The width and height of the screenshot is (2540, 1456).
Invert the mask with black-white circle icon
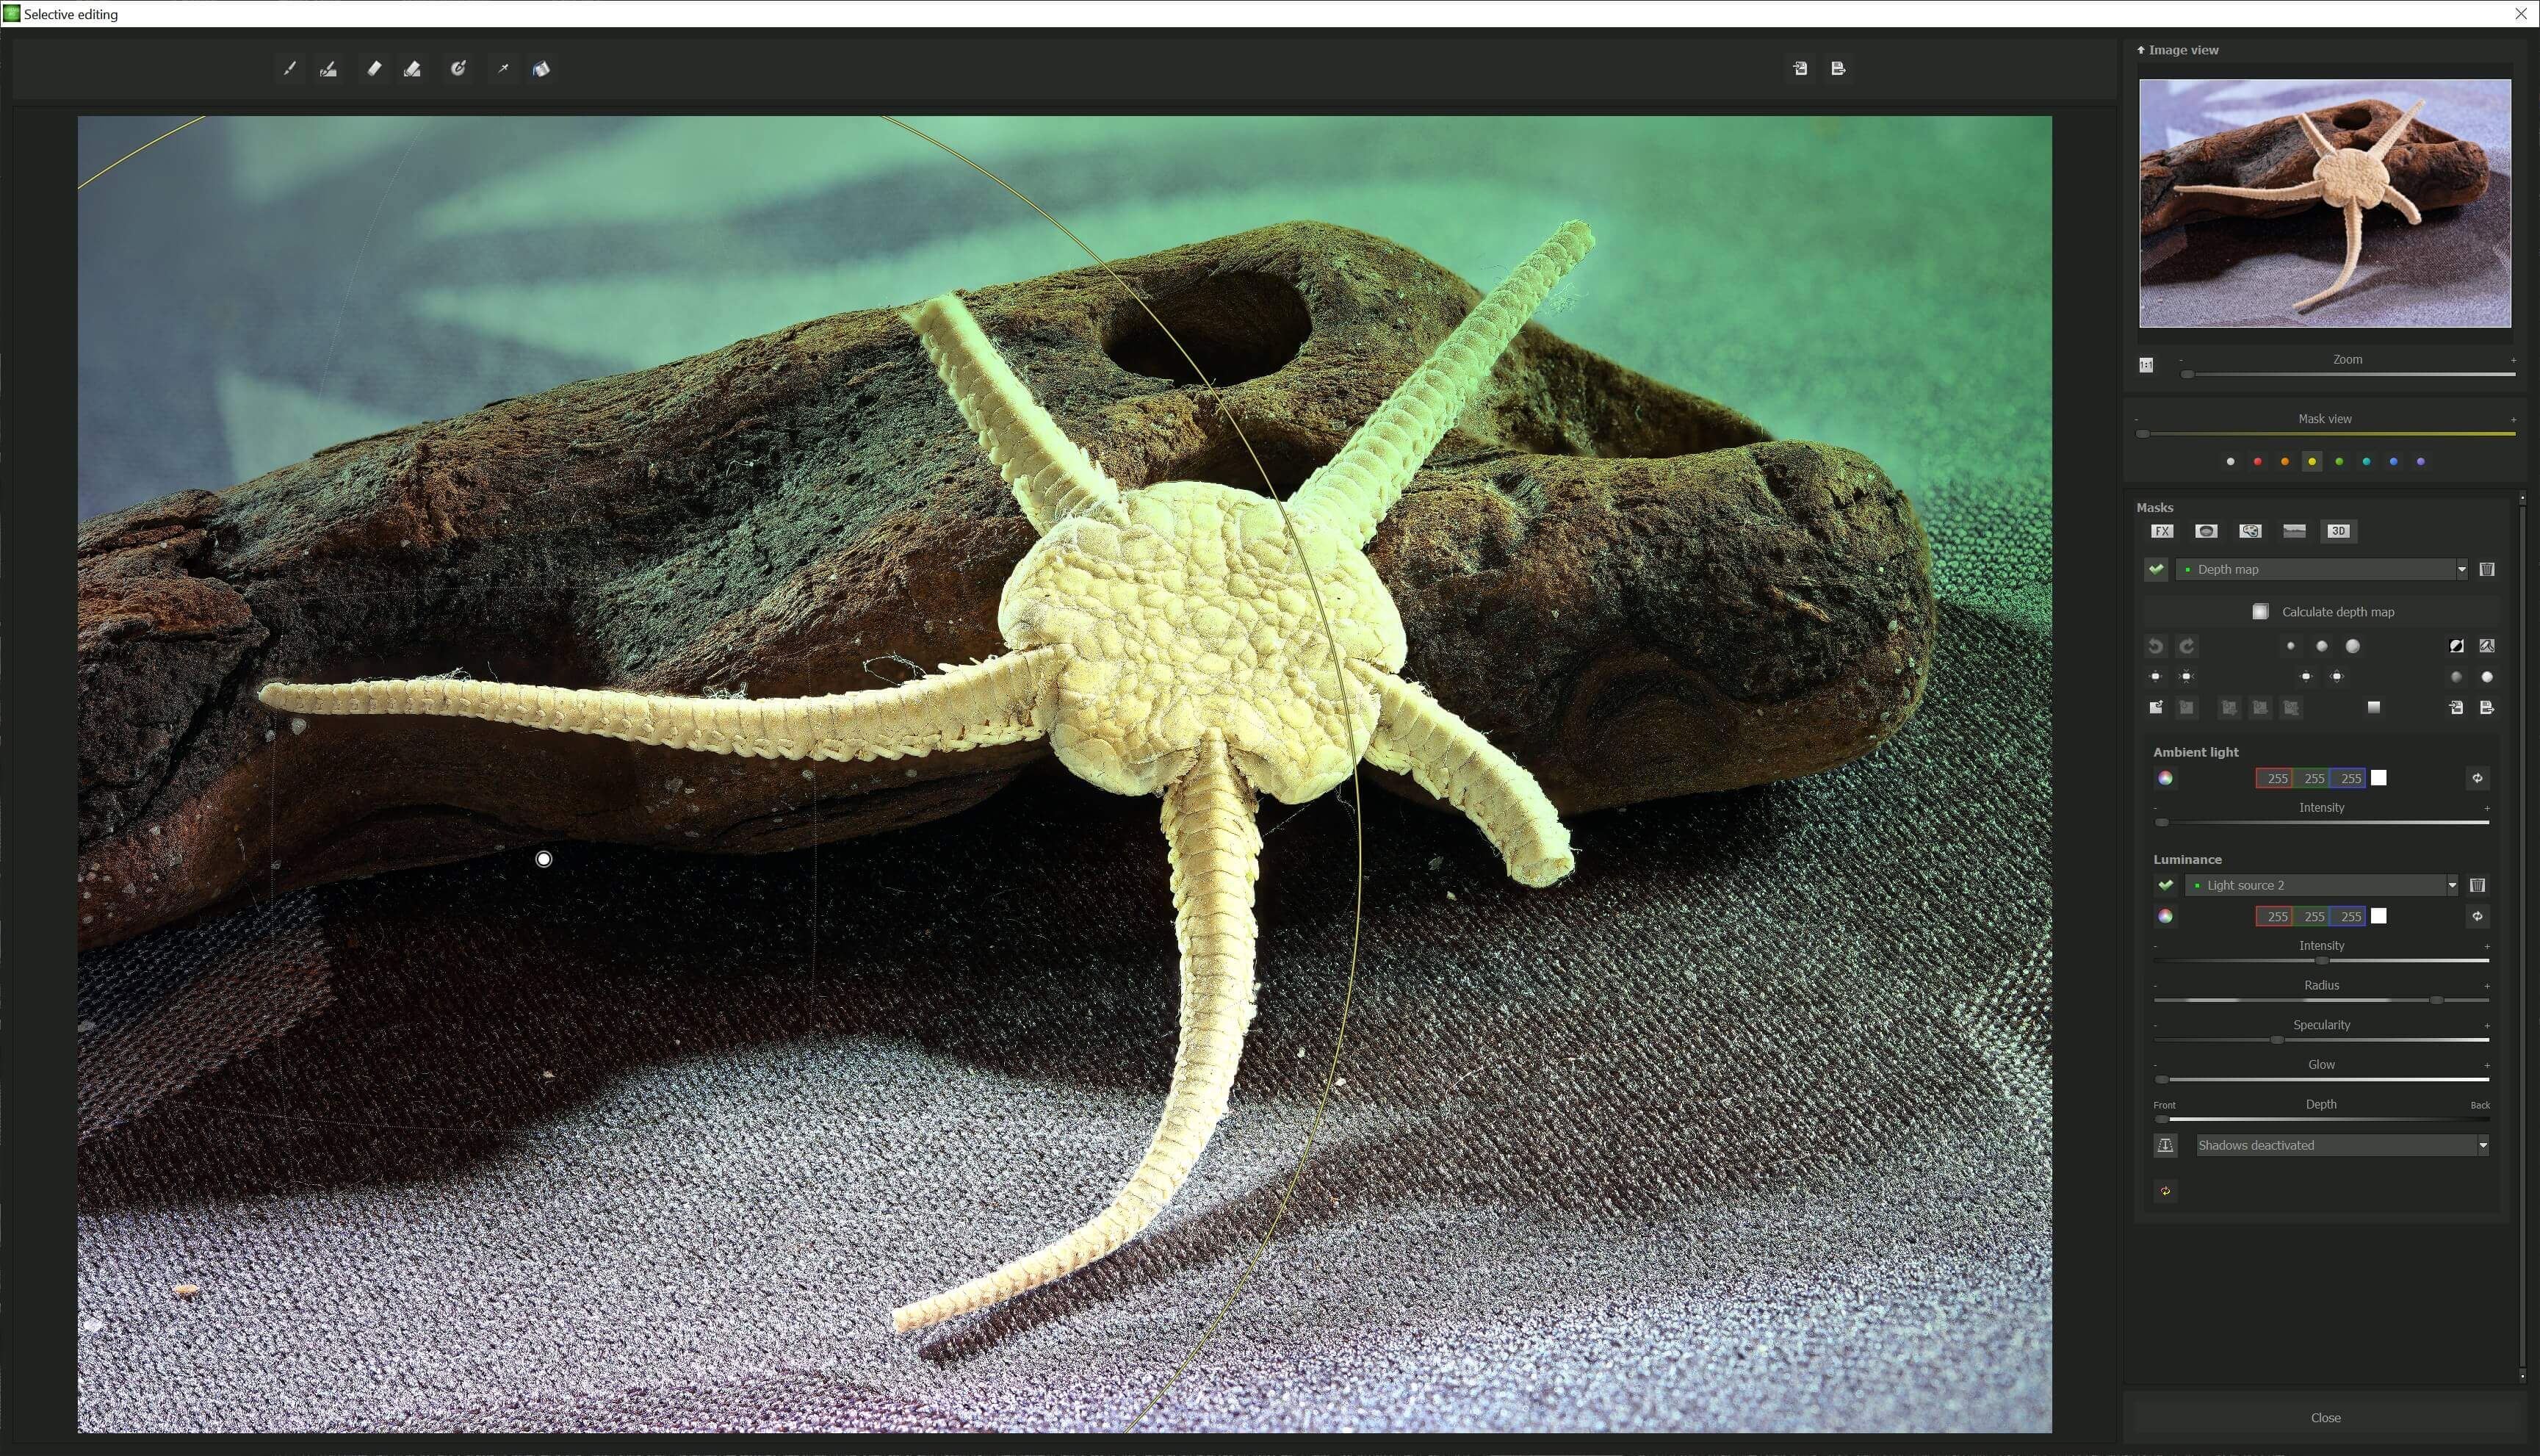[2456, 646]
